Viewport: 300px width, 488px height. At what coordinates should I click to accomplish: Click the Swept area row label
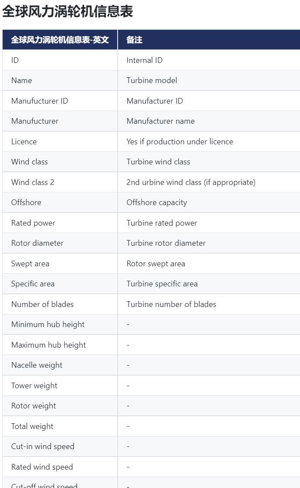(30, 264)
